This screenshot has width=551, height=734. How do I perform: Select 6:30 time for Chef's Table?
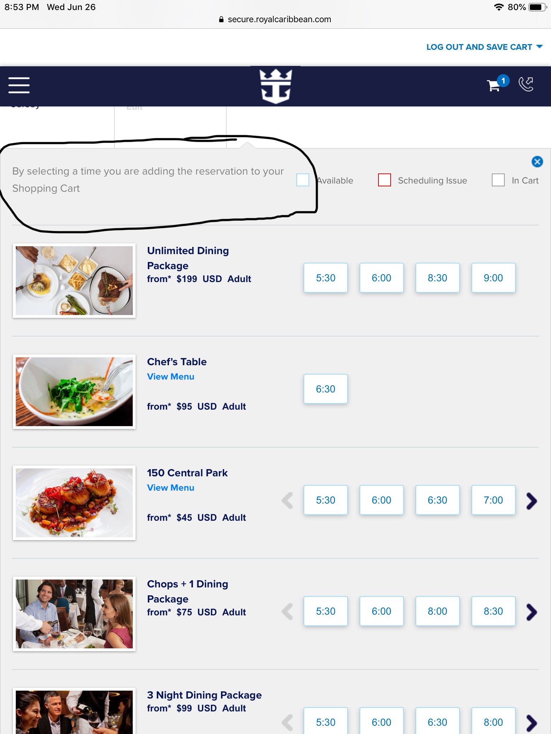tap(326, 389)
